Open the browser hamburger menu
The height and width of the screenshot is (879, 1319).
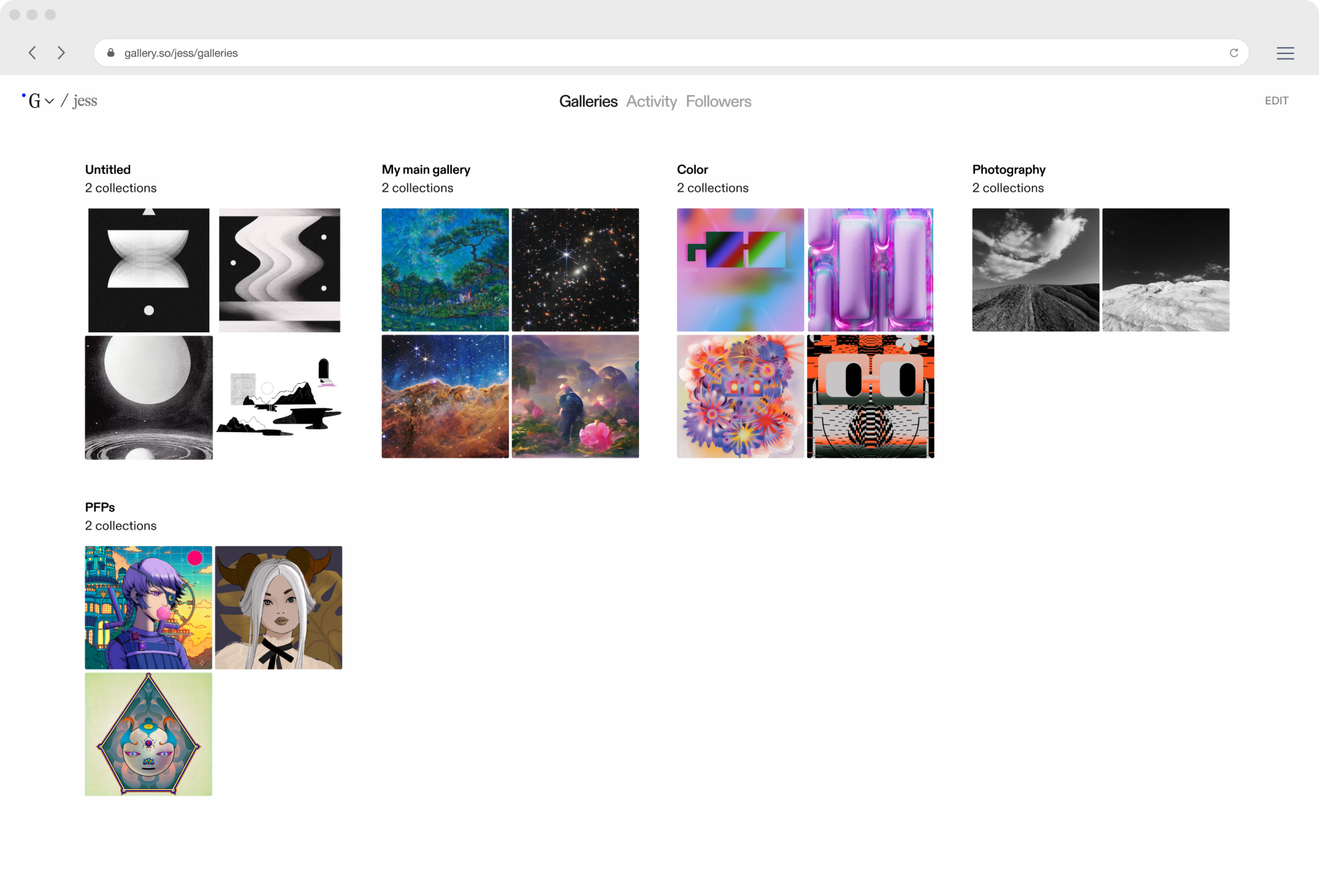coord(1285,53)
